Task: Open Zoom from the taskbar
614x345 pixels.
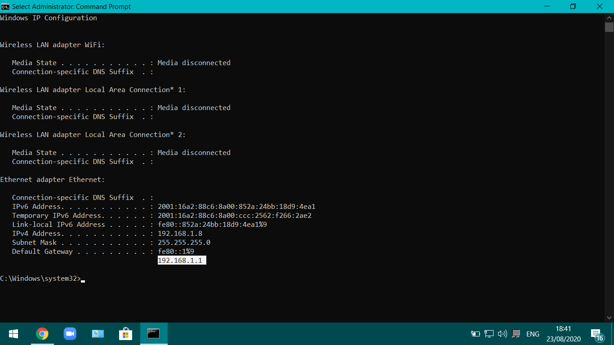Action: [x=70, y=334]
